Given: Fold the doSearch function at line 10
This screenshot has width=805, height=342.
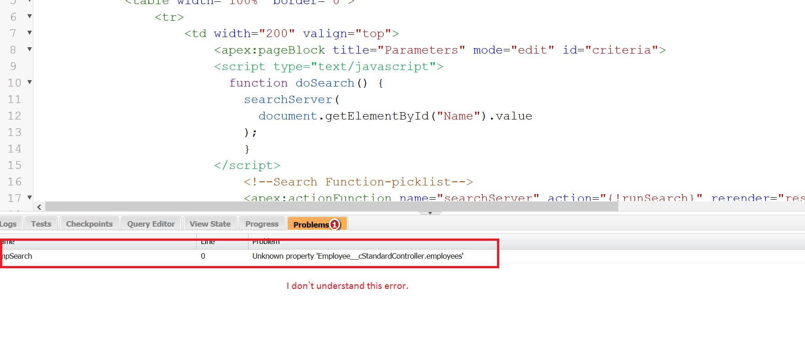Looking at the screenshot, I should (30, 82).
